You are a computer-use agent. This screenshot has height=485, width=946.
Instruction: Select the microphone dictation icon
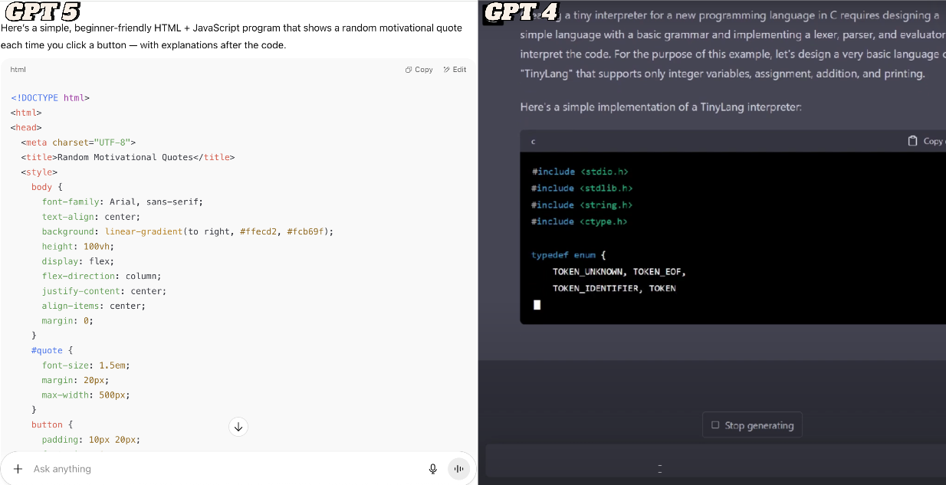[x=433, y=468]
